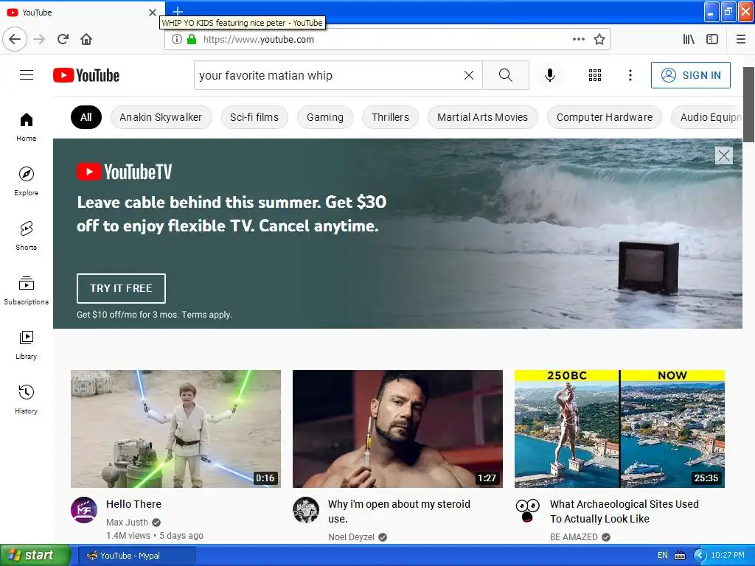Open the Archaeological Sites video thumbnail

click(619, 429)
